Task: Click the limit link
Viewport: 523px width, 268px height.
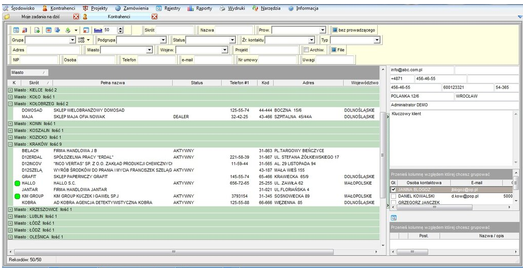Action: [x=98, y=30]
